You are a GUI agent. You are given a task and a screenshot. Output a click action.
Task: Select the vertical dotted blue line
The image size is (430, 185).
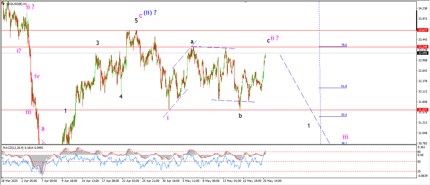(x=320, y=72)
